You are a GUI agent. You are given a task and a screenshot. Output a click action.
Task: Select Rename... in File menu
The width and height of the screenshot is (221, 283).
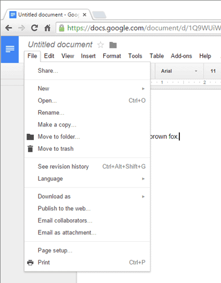(x=87, y=112)
